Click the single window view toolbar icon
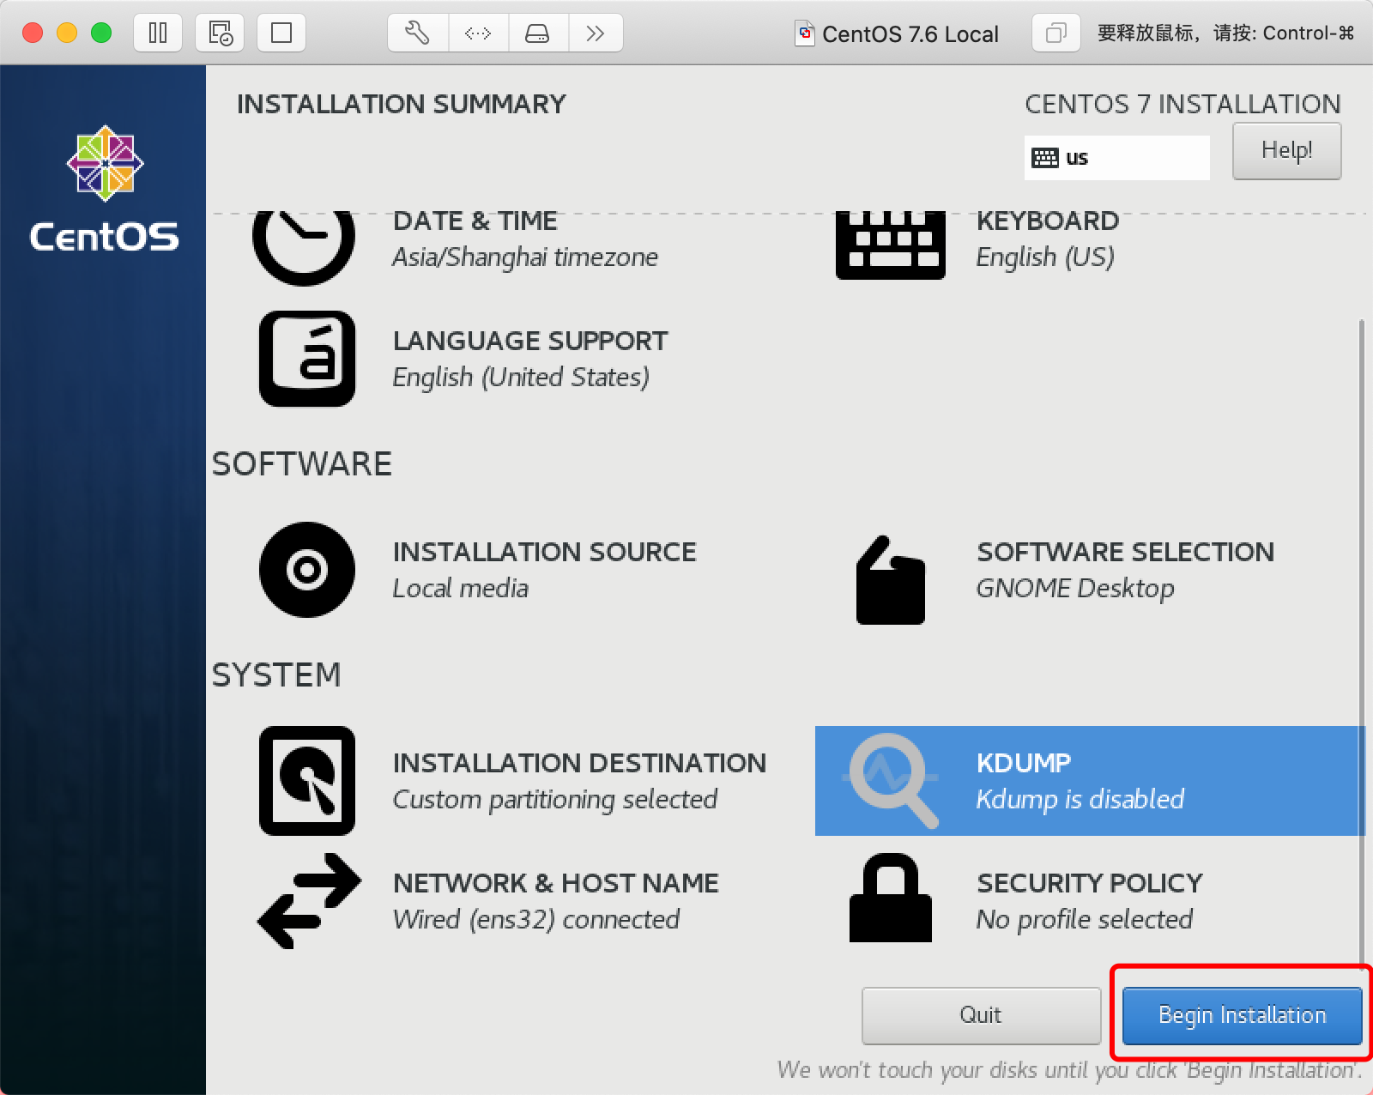 281,33
